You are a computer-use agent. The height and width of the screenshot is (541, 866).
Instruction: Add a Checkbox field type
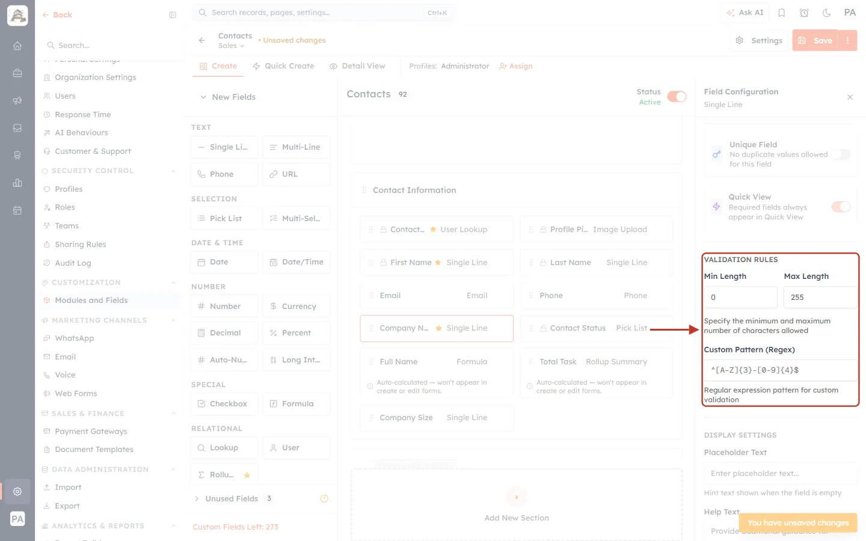pyautogui.click(x=224, y=404)
